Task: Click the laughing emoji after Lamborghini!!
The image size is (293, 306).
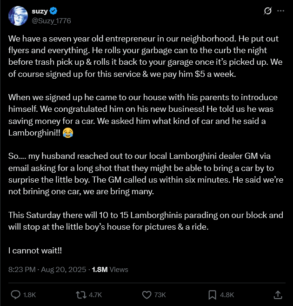Action: [x=67, y=134]
